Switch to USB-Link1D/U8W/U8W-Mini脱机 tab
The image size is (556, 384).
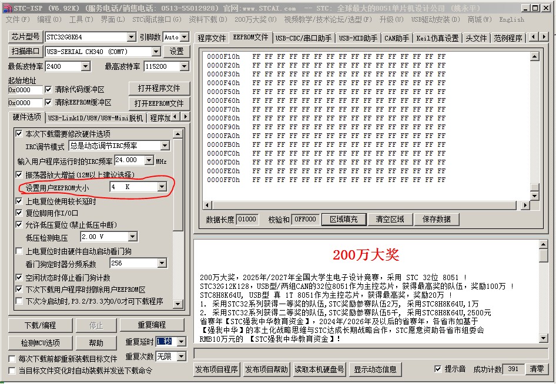pos(95,118)
